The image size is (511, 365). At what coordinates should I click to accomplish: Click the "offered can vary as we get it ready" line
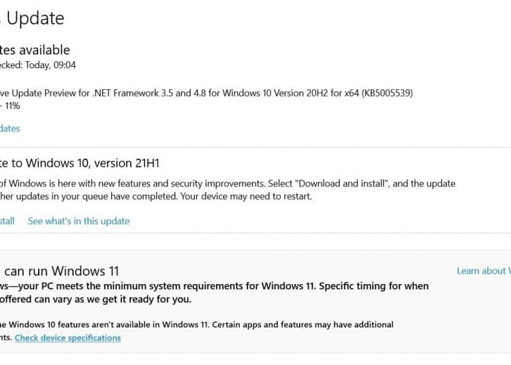pos(96,299)
